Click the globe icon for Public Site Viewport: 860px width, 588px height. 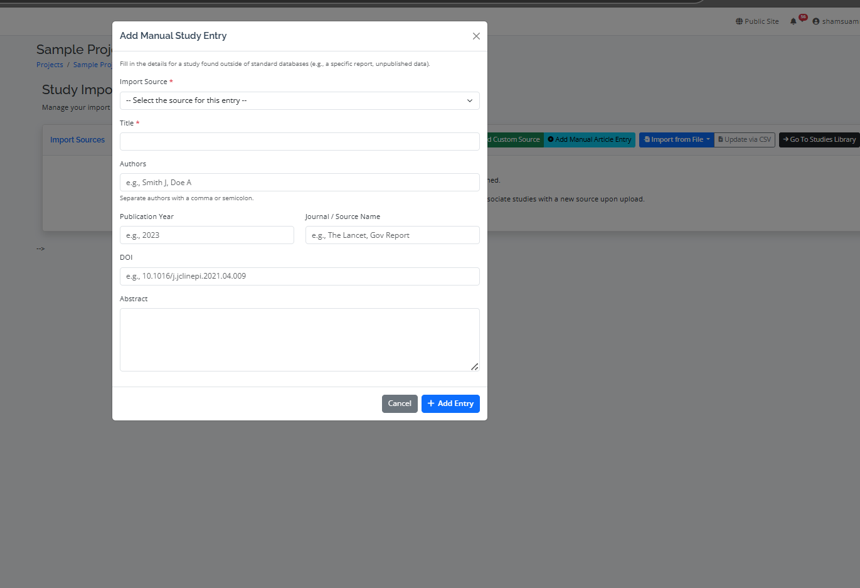pyautogui.click(x=739, y=21)
